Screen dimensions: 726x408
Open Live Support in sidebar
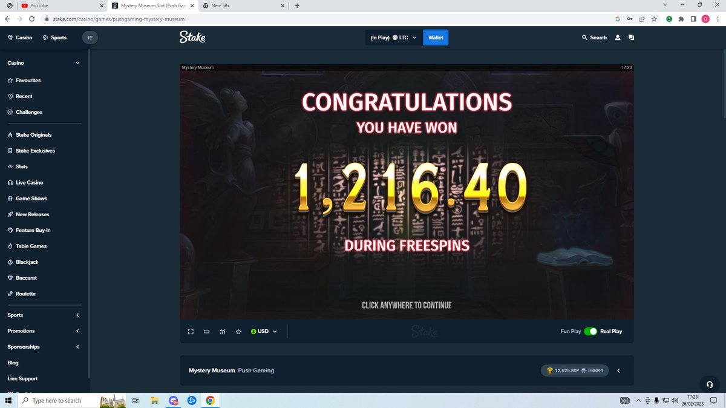point(22,378)
